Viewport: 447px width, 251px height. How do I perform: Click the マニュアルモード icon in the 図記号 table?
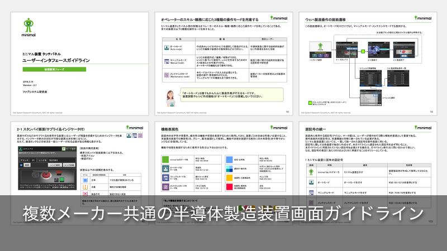coord(311,192)
